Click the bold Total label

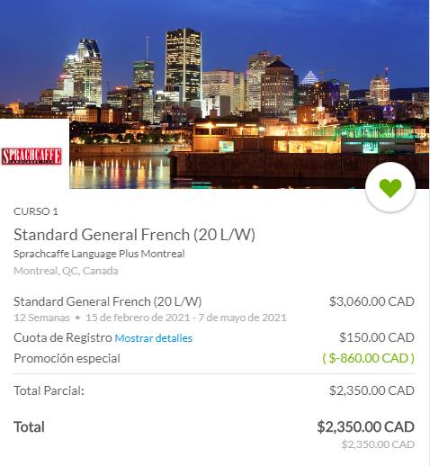coord(29,427)
